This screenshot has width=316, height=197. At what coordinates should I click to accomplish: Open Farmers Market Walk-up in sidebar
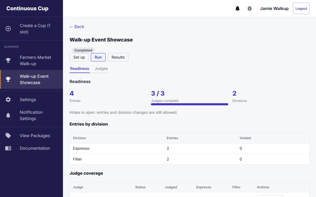(31, 60)
